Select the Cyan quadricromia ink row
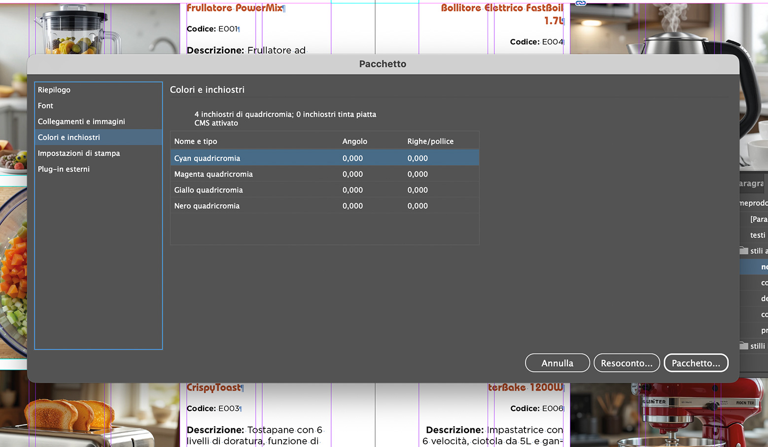Viewport: 768px width, 447px height. click(x=324, y=158)
